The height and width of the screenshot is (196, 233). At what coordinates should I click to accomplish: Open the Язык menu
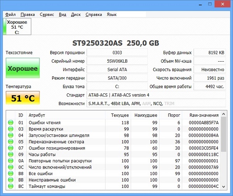(x=111, y=15)
